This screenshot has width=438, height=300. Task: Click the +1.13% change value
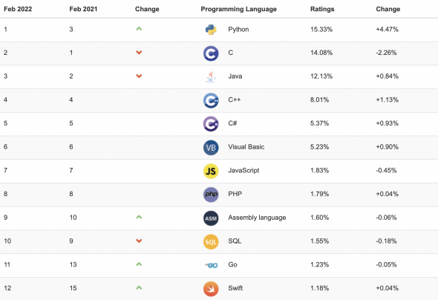[x=388, y=100]
